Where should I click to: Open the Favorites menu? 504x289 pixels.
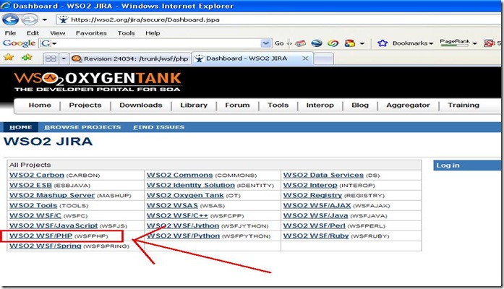tap(91, 33)
